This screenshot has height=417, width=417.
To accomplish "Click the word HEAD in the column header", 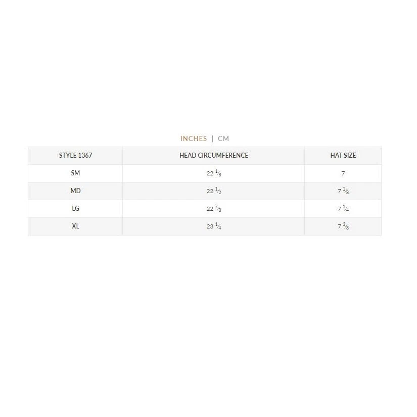I will [x=188, y=155].
